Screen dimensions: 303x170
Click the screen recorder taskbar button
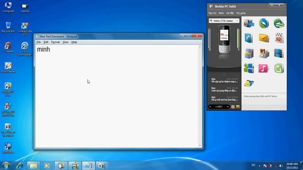101,166
